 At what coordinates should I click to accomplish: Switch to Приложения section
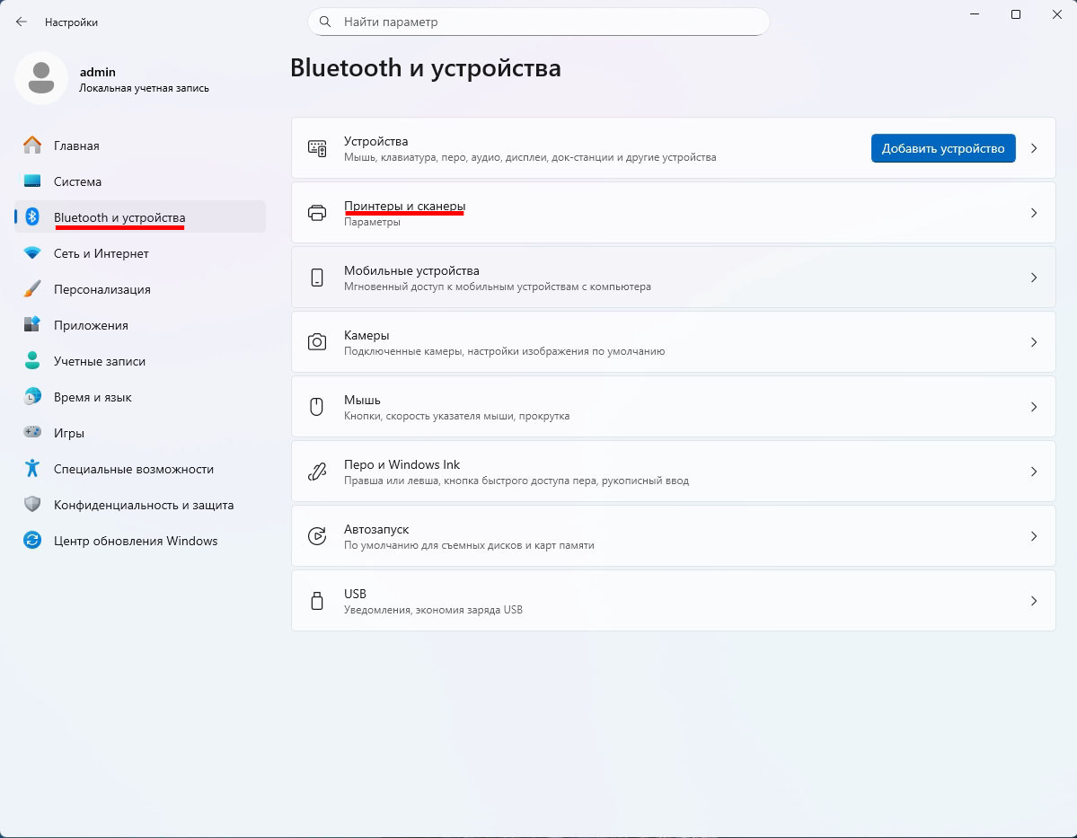tap(140, 325)
